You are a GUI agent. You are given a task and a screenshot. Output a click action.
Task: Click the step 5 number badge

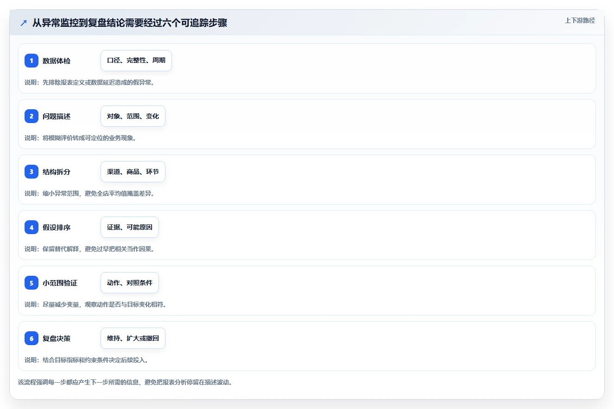click(x=32, y=283)
